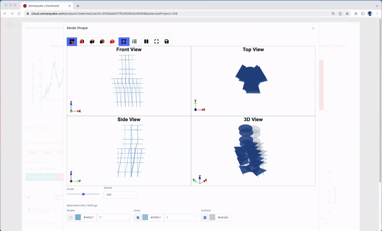
Task: Bookmark this page with the star icon
Action: [x=347, y=13]
